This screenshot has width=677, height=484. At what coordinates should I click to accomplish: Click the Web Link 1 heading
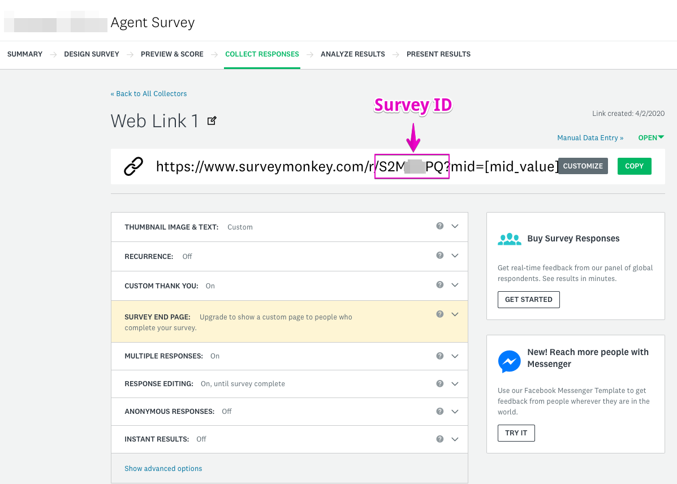pyautogui.click(x=154, y=121)
